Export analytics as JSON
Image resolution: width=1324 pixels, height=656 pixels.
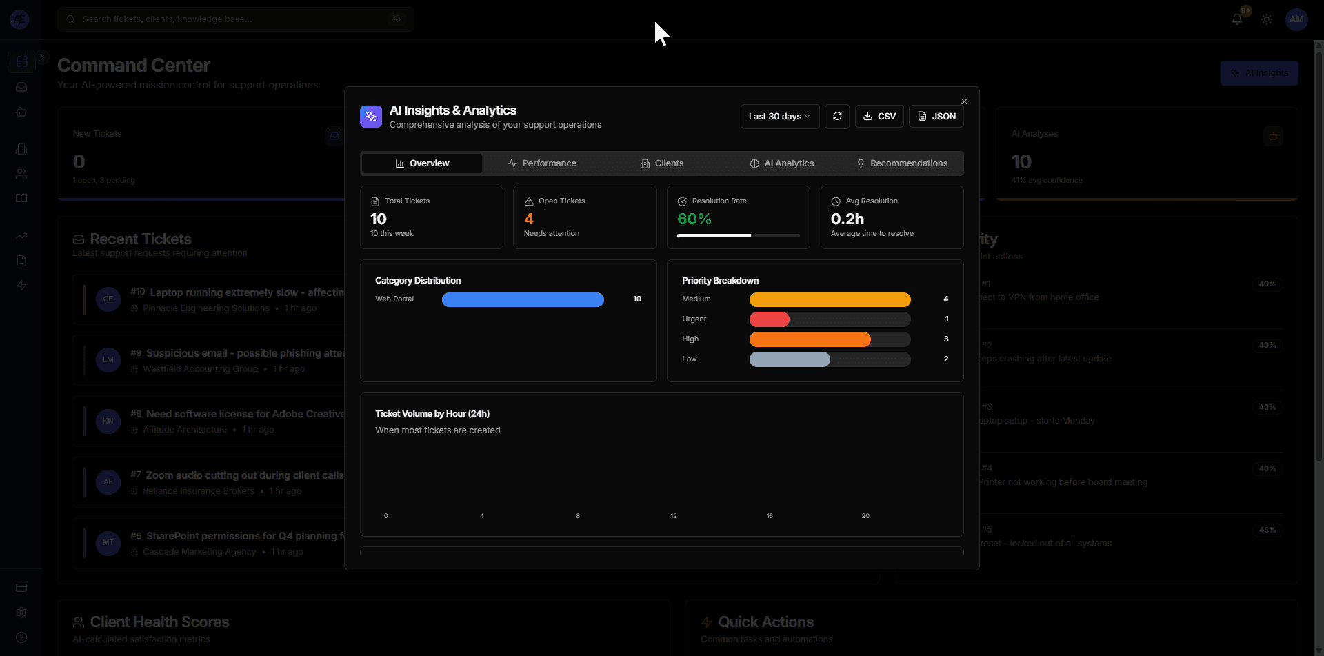click(x=936, y=116)
